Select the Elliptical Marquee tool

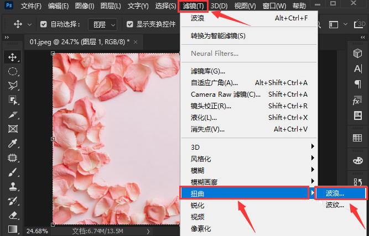(x=13, y=71)
